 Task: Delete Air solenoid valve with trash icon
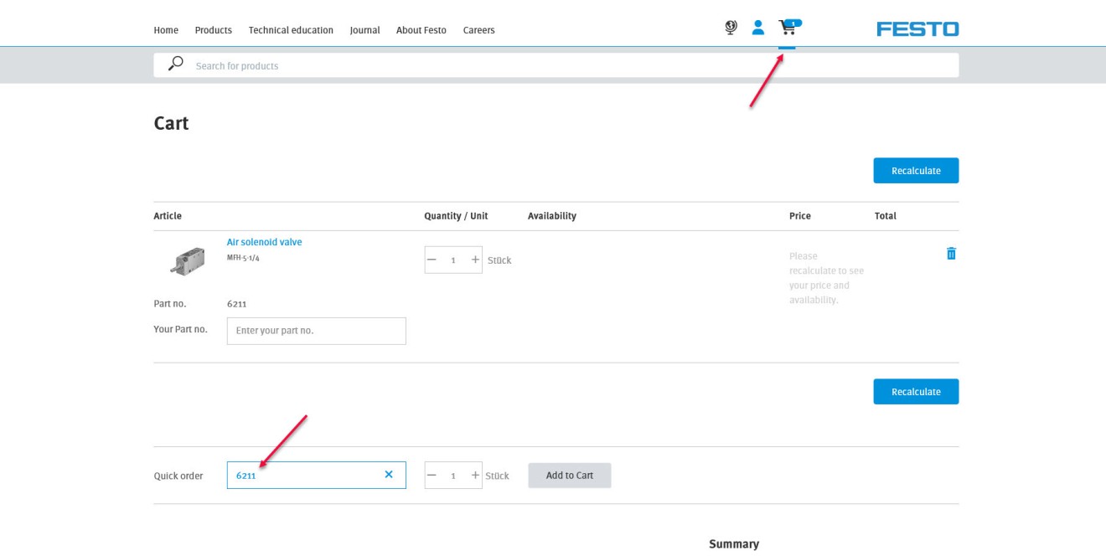(x=951, y=253)
